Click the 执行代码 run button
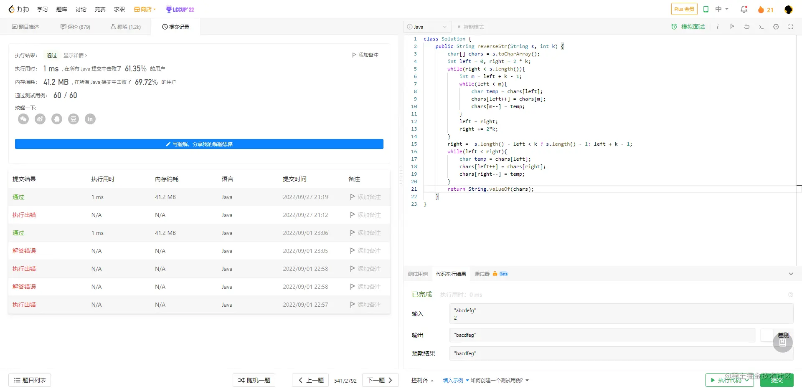This screenshot has width=802, height=391. click(729, 380)
